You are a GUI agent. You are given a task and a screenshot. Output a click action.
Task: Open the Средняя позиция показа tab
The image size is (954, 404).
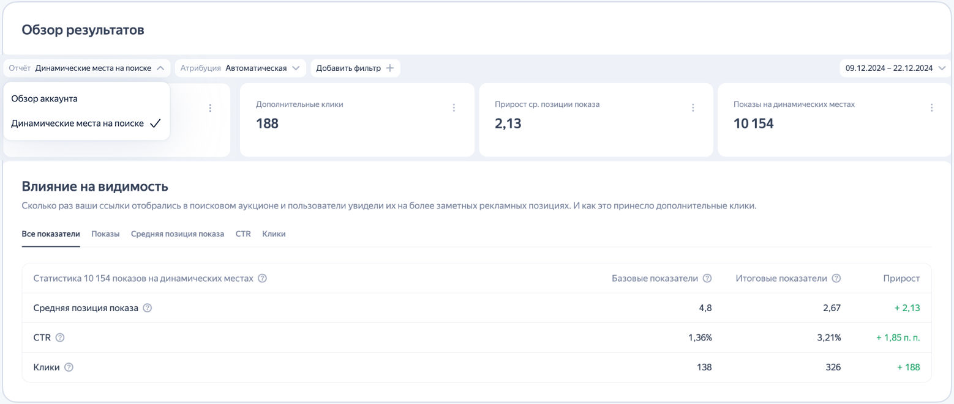(177, 234)
